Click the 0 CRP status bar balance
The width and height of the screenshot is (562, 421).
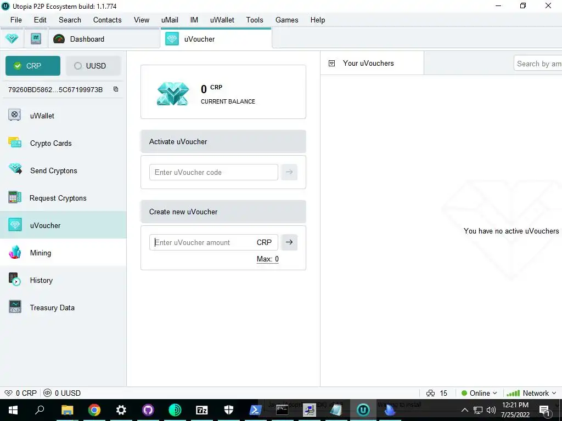point(21,393)
